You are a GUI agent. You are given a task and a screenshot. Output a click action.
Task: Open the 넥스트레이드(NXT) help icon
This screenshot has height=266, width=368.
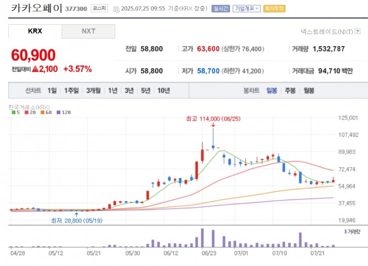point(358,31)
